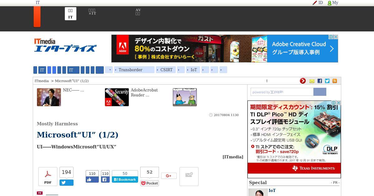Viewport: 374px width, 196px height.
Task: Open the TI DLP Pico display ad
Action: [294, 139]
